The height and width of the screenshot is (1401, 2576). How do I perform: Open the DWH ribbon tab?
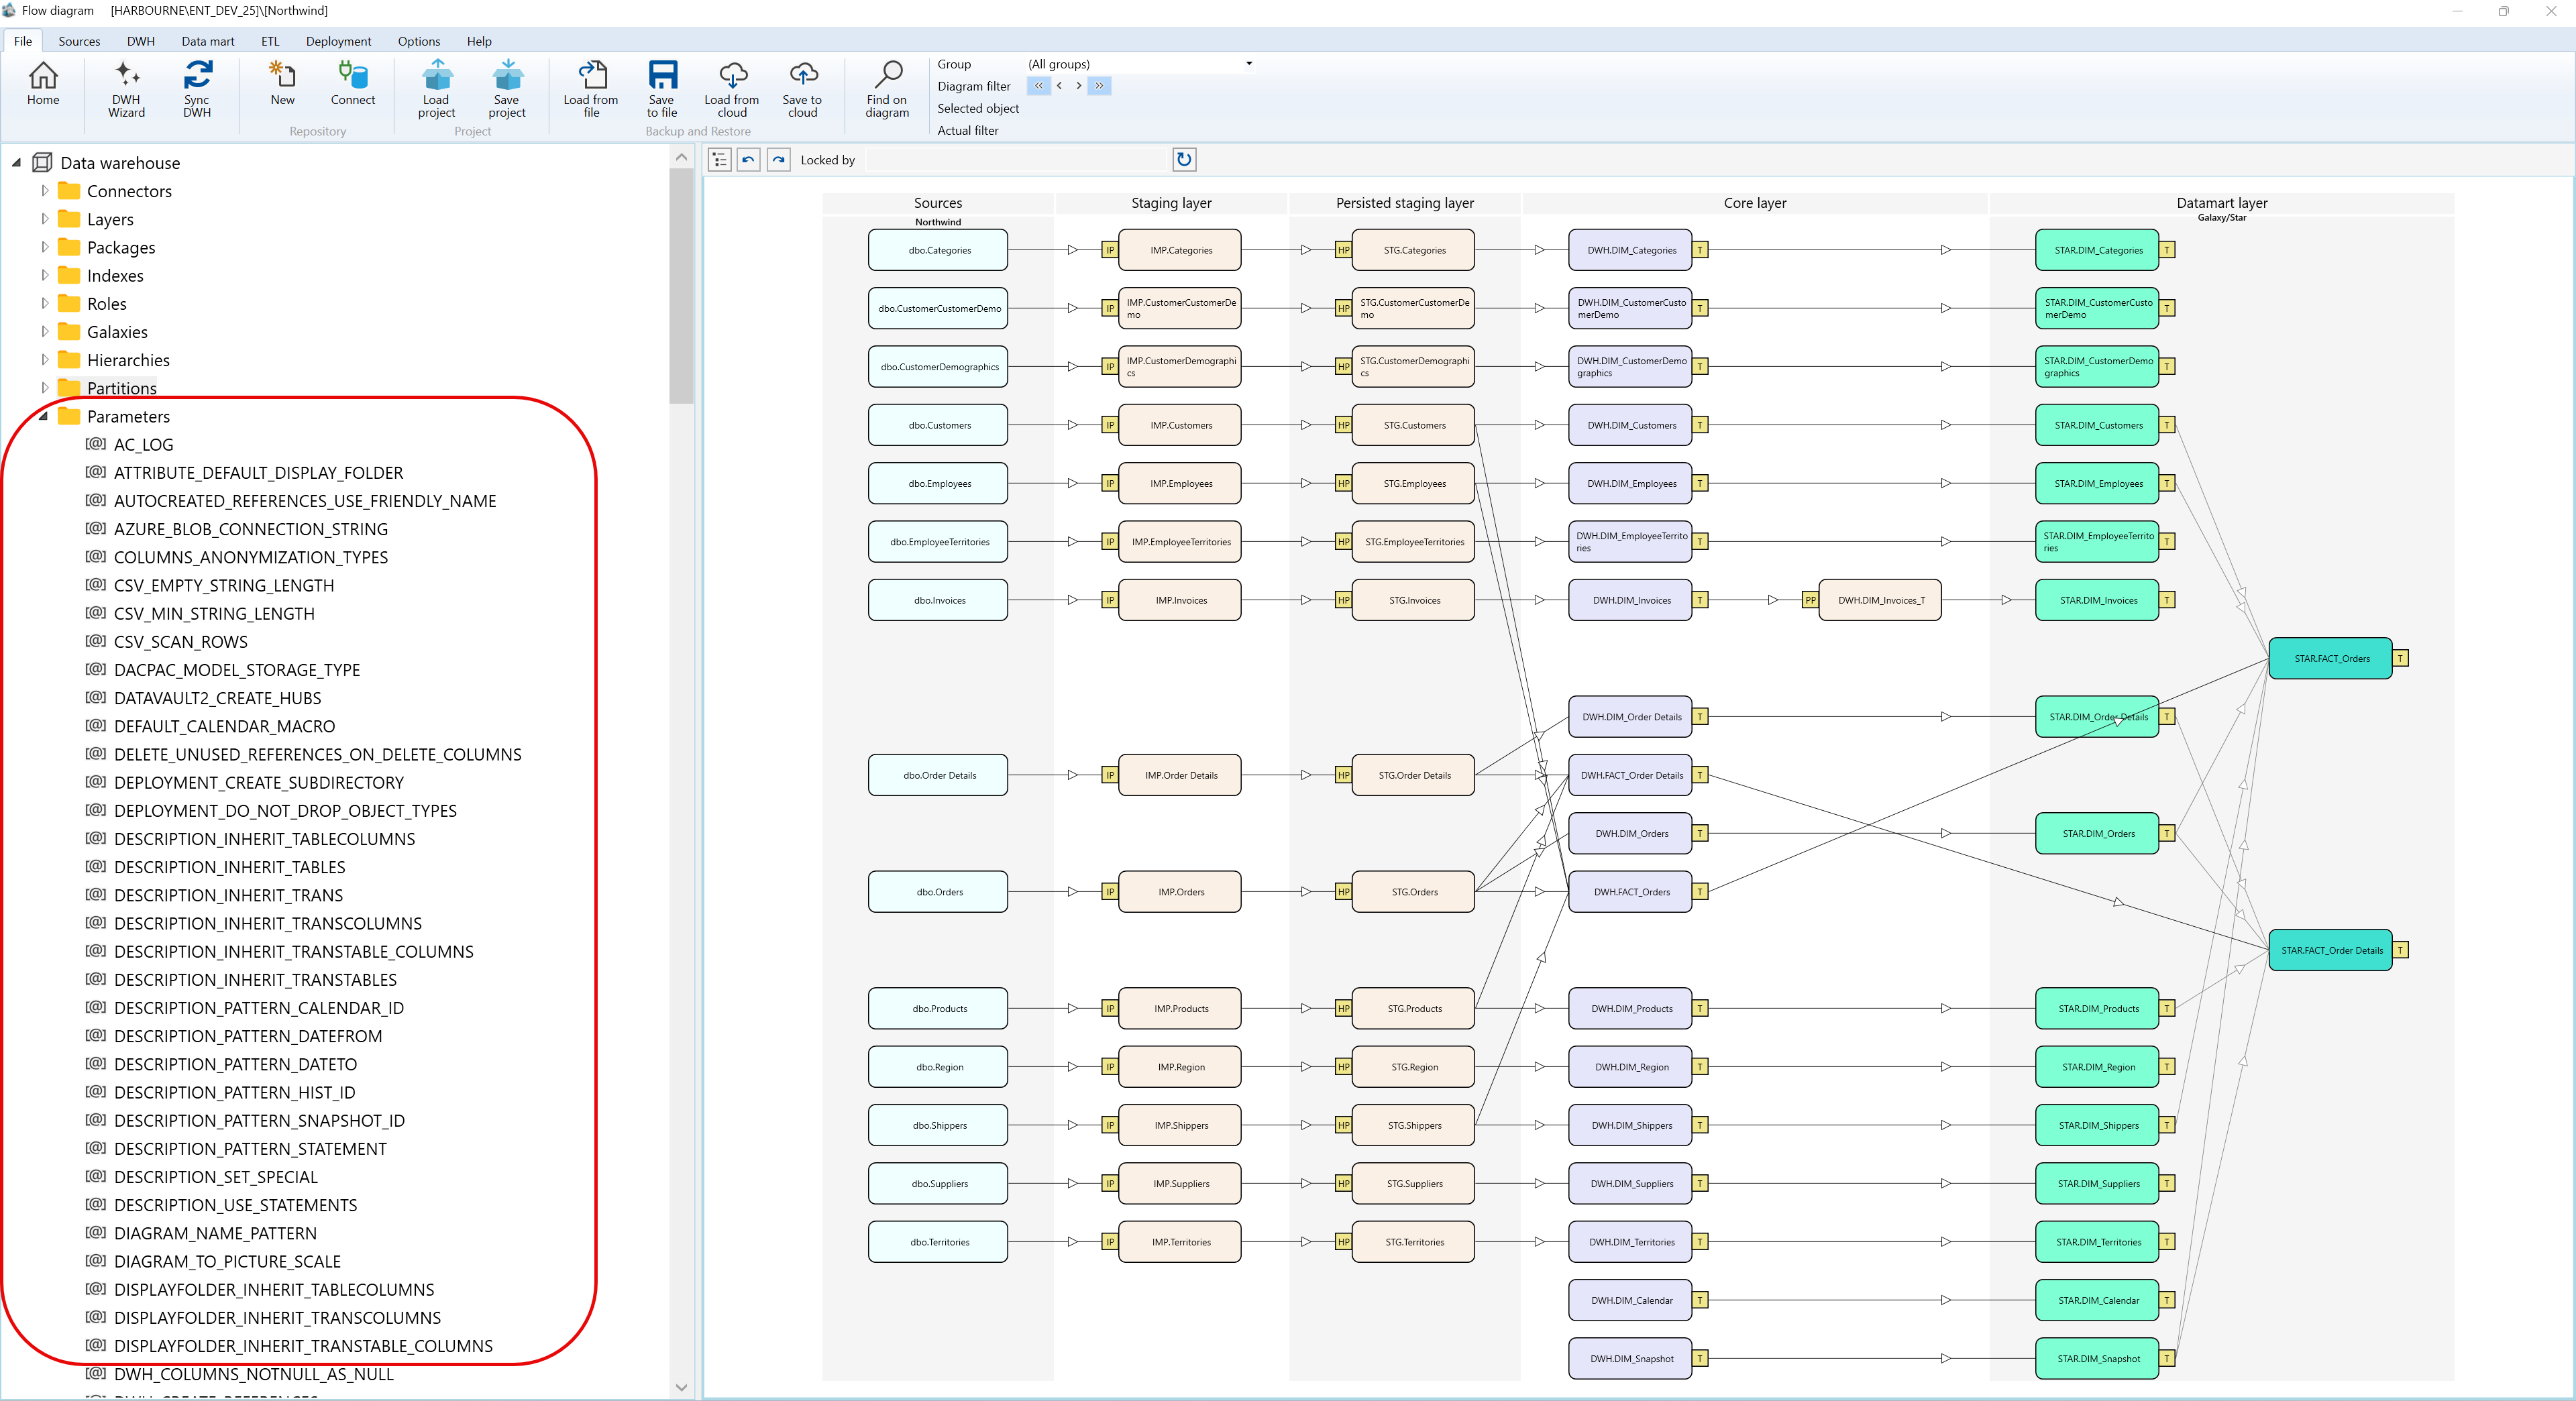click(x=141, y=41)
